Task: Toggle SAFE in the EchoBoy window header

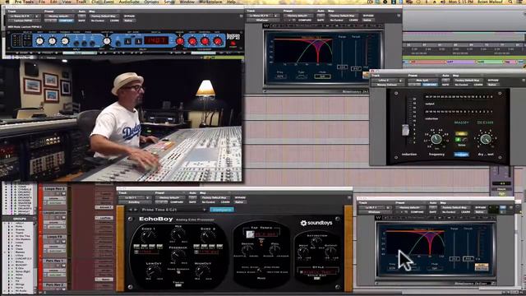Action: pos(192,202)
